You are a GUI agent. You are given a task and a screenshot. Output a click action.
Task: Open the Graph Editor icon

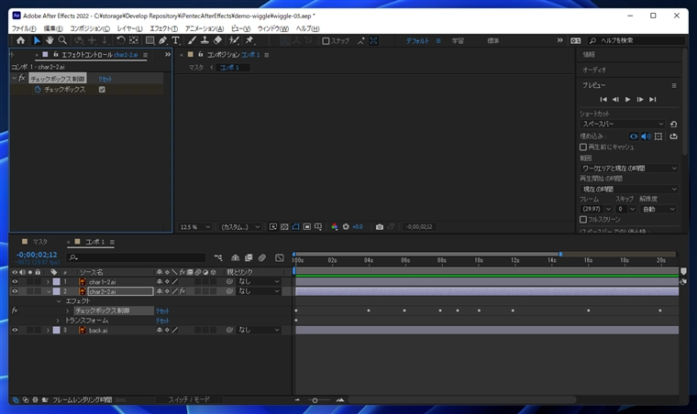(279, 257)
